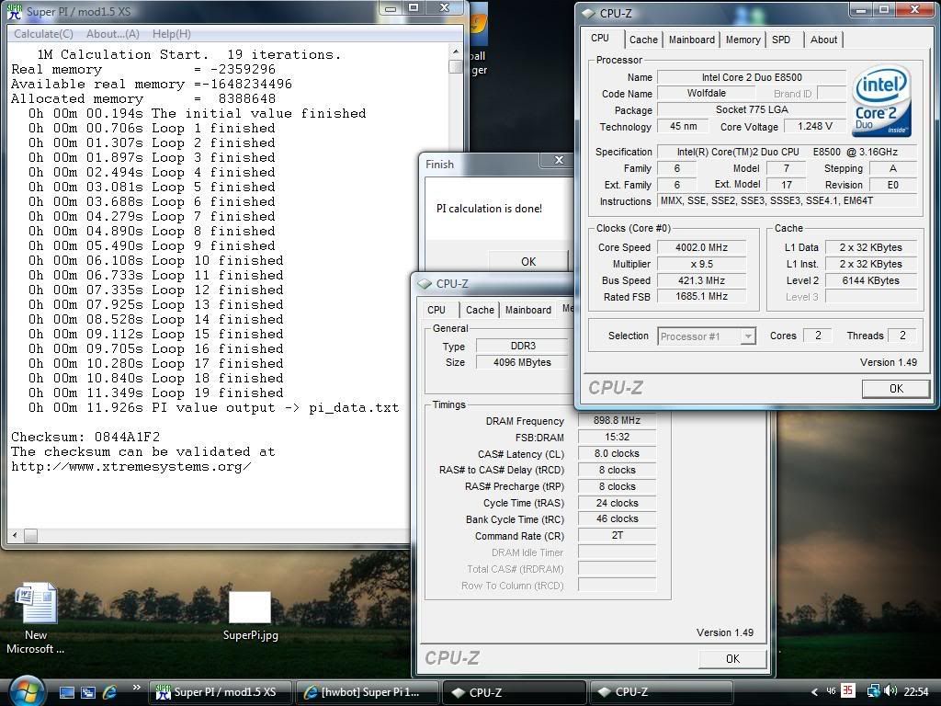Click the Multiplier value x 9.5

[x=701, y=264]
